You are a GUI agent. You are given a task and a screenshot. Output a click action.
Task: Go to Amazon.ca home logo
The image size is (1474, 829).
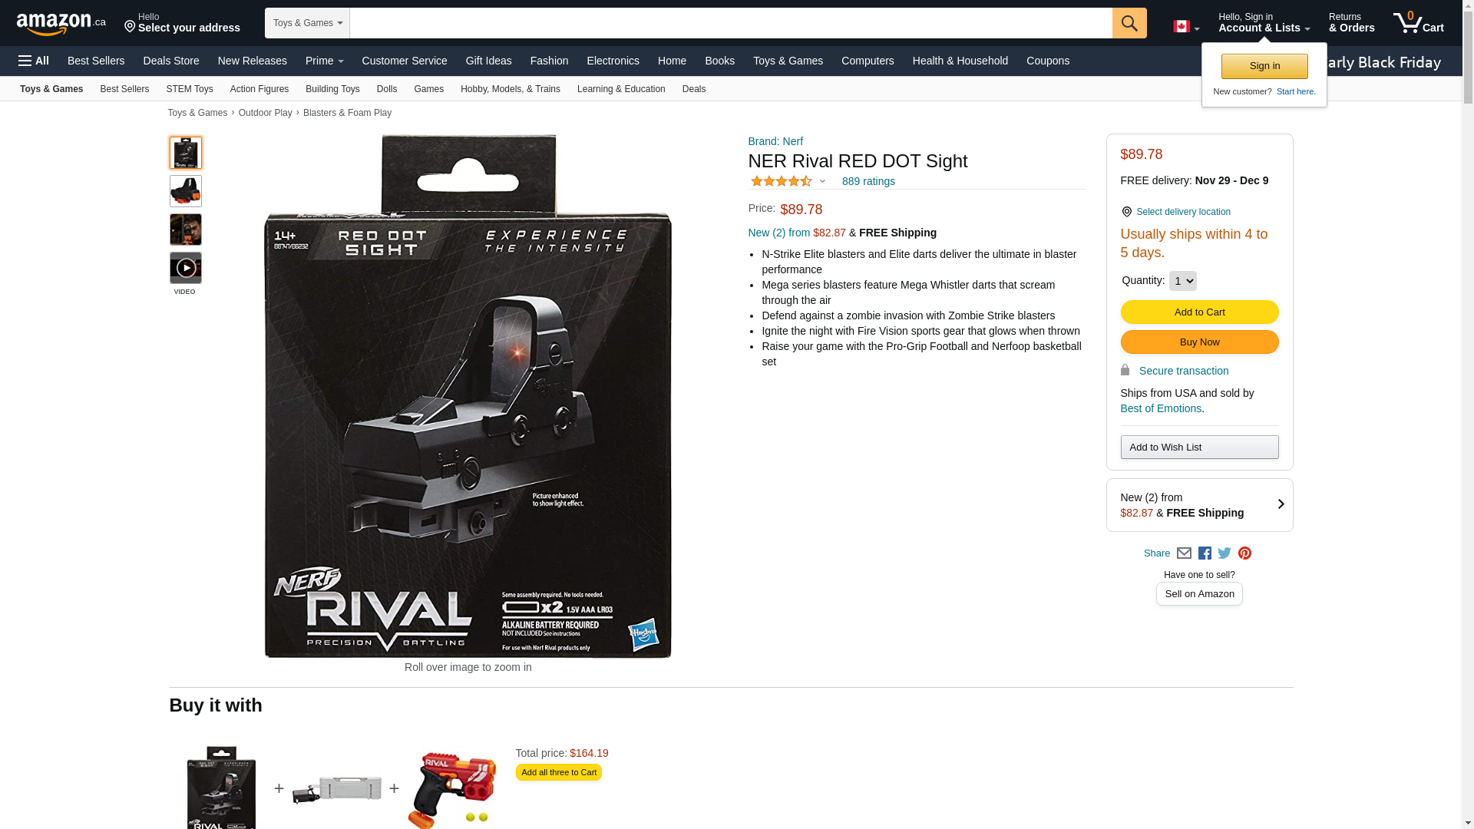coord(61,24)
